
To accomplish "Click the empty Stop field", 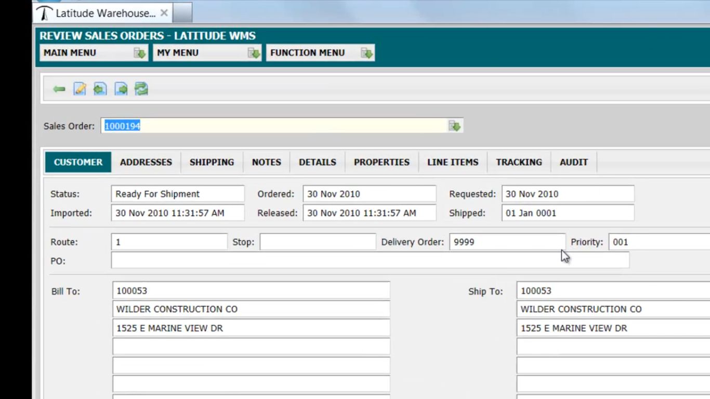I will coord(318,242).
